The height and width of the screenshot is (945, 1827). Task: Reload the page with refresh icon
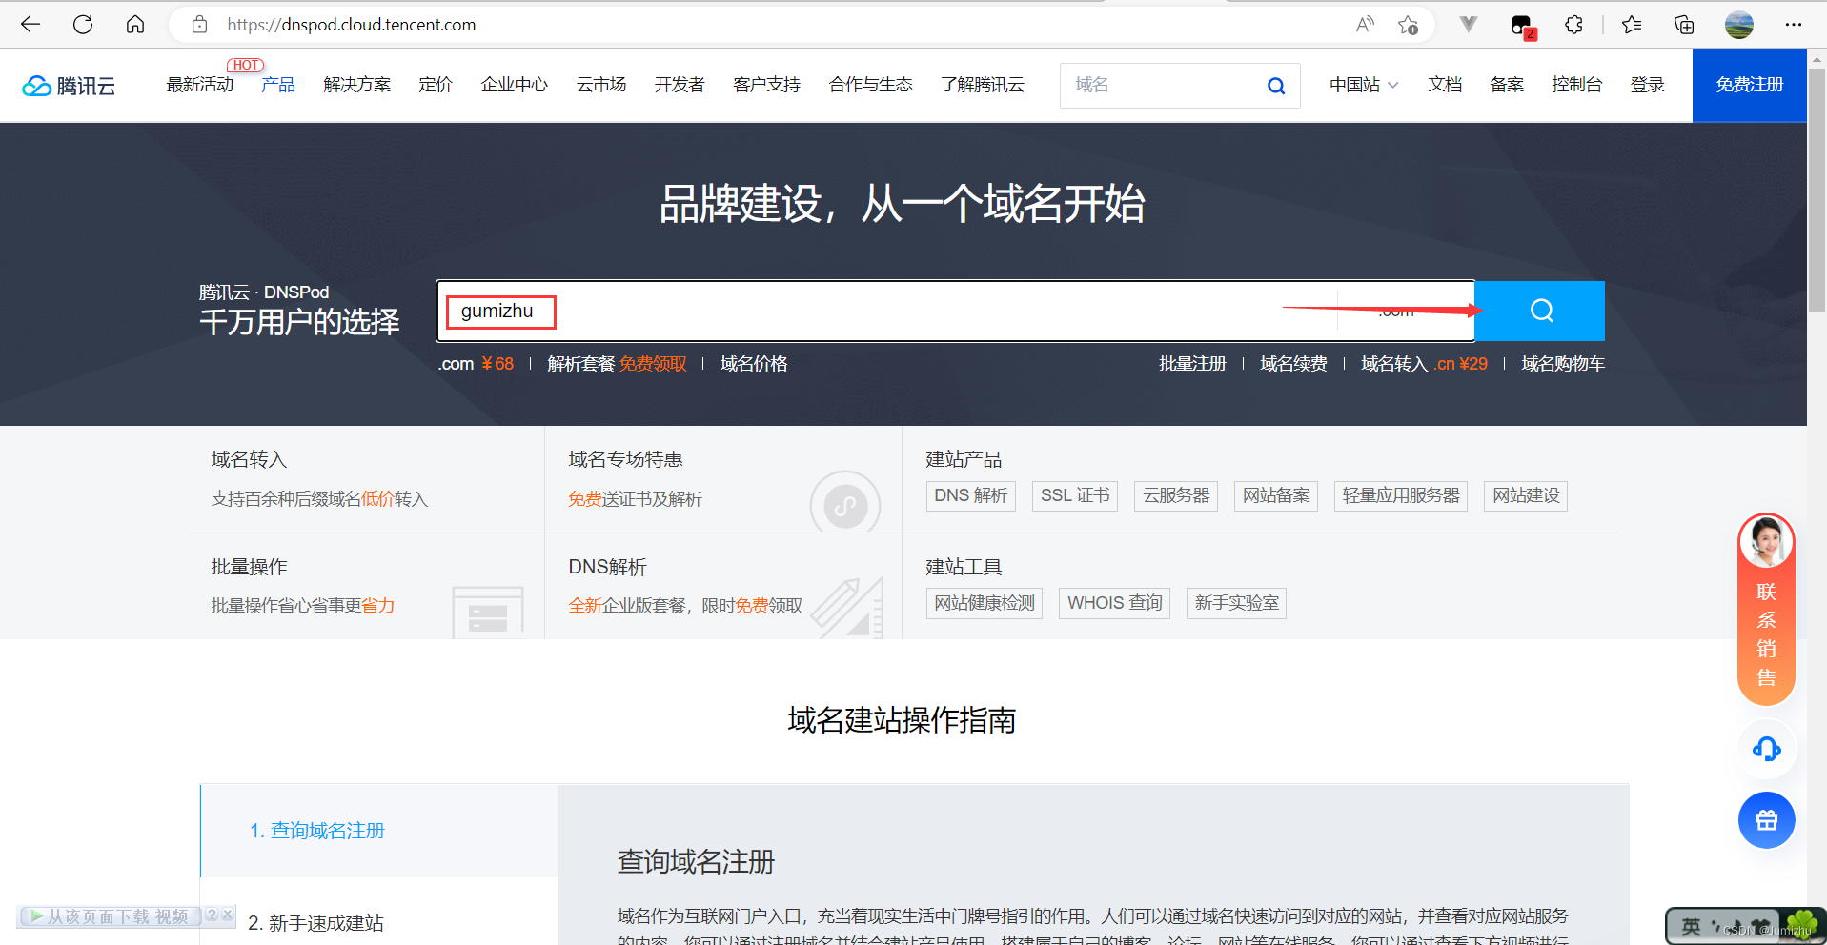[83, 25]
